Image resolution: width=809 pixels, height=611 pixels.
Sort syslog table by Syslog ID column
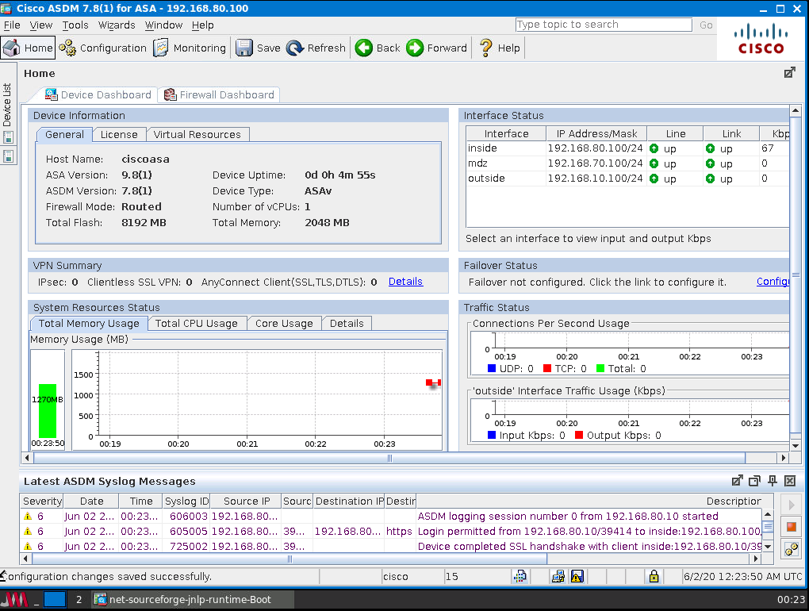tap(186, 501)
